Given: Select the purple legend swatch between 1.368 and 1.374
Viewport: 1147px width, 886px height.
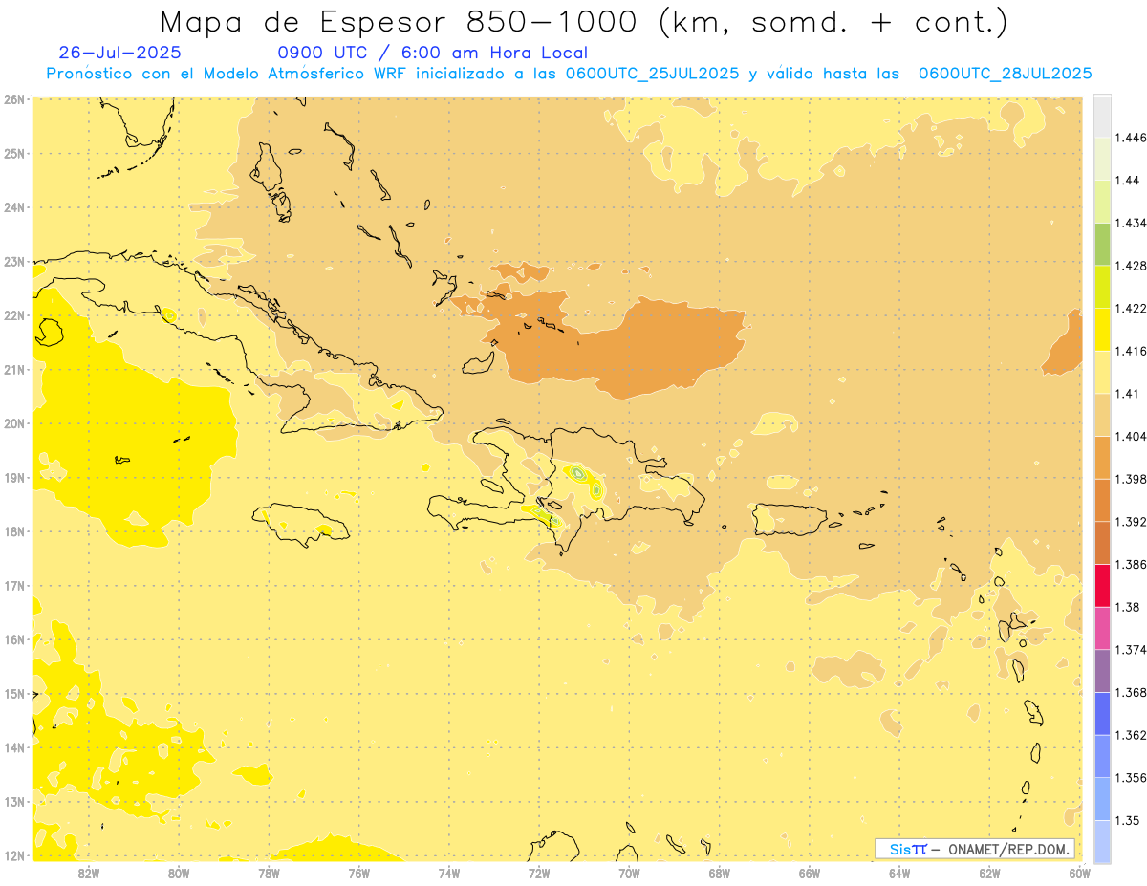Looking at the screenshot, I should tap(1102, 671).
